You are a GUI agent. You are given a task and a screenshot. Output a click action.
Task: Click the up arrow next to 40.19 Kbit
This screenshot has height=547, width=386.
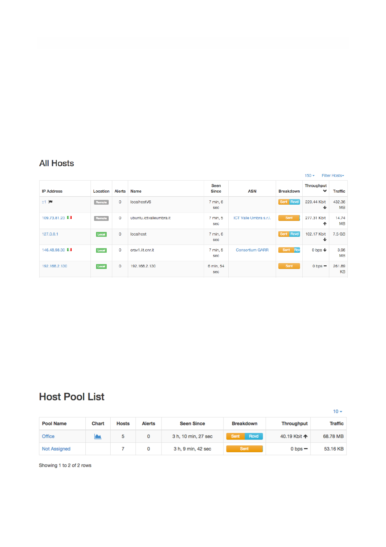(x=306, y=436)
